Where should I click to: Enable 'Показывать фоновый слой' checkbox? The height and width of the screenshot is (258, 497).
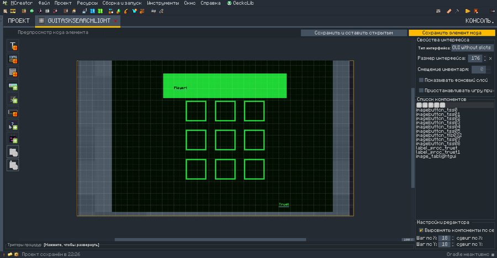click(421, 80)
